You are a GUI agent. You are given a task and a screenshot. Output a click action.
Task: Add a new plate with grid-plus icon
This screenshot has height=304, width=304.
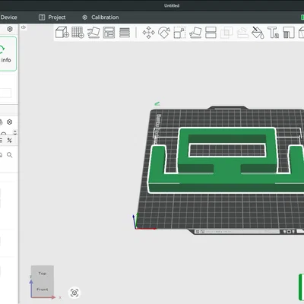click(x=78, y=33)
